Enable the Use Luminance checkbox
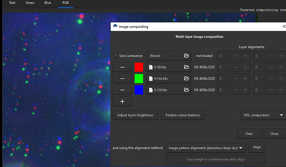Viewport: 286px width, 167px height. (116, 56)
